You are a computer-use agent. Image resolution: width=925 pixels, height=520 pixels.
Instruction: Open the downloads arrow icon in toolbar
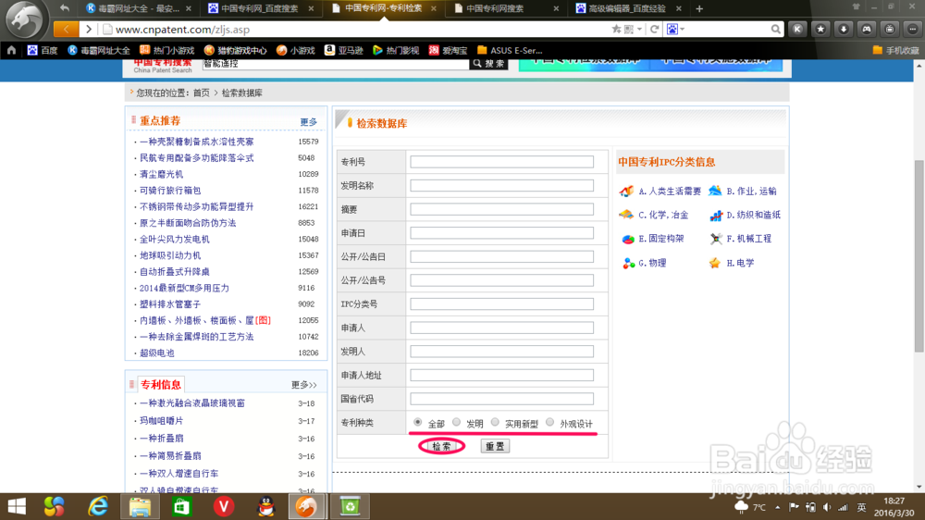tap(844, 29)
